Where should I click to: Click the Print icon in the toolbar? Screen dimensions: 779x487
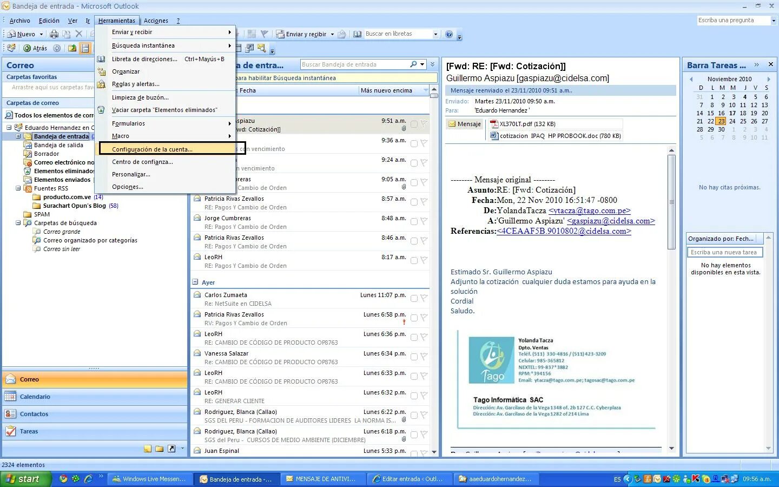point(54,34)
